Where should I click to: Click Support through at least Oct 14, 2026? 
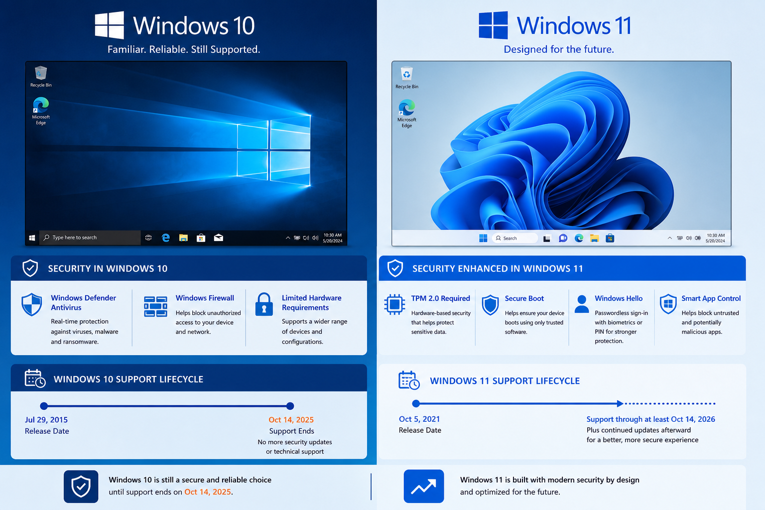(651, 419)
